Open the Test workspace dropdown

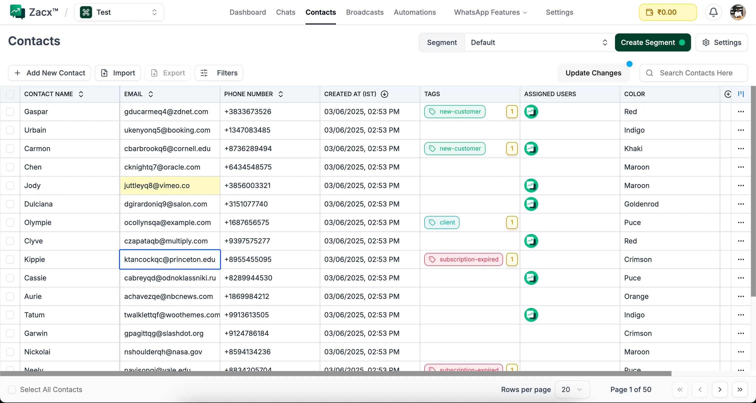pyautogui.click(x=119, y=12)
